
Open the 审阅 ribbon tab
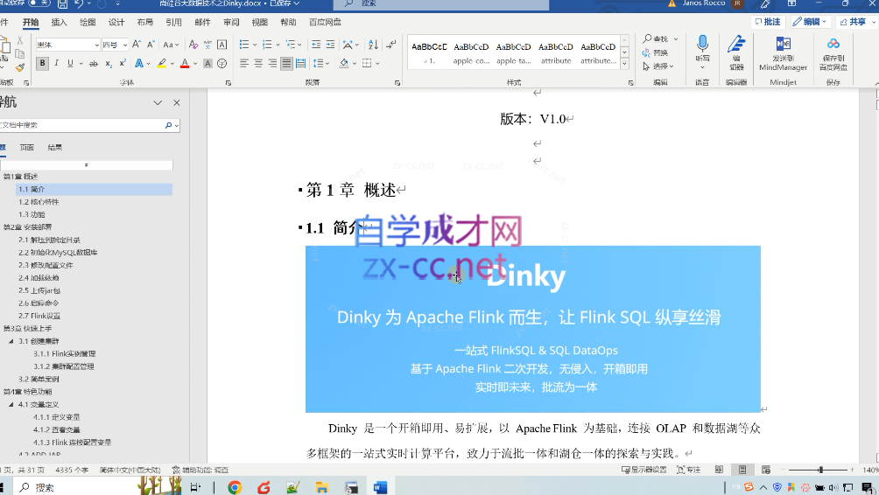(x=231, y=23)
